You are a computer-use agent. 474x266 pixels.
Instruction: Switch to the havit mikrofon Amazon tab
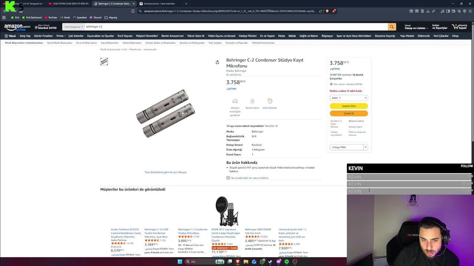[x=159, y=4]
